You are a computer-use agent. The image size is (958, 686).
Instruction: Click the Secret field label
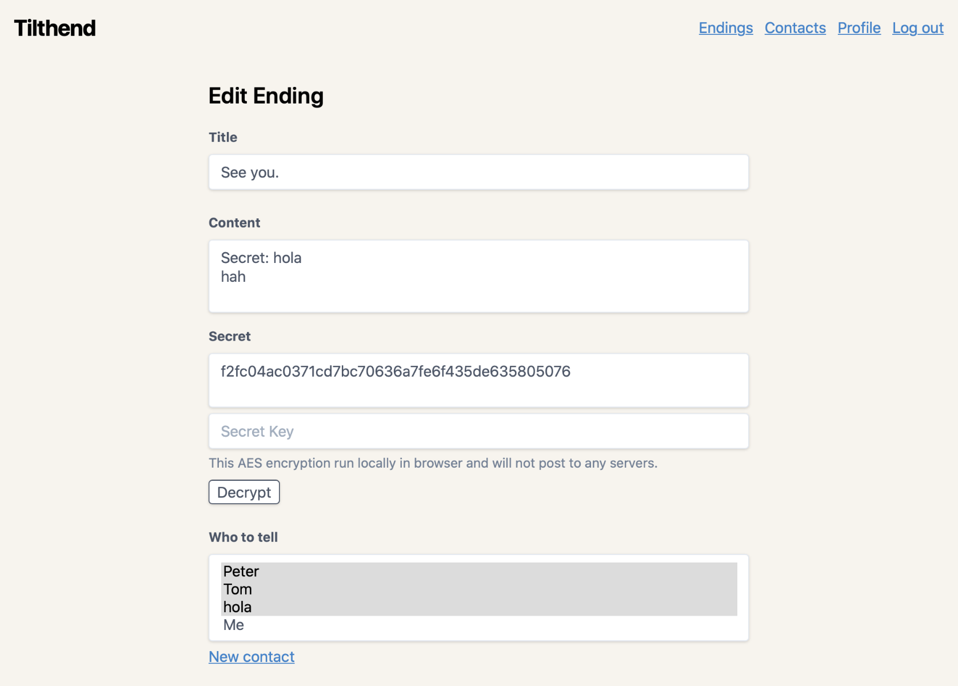pyautogui.click(x=230, y=336)
